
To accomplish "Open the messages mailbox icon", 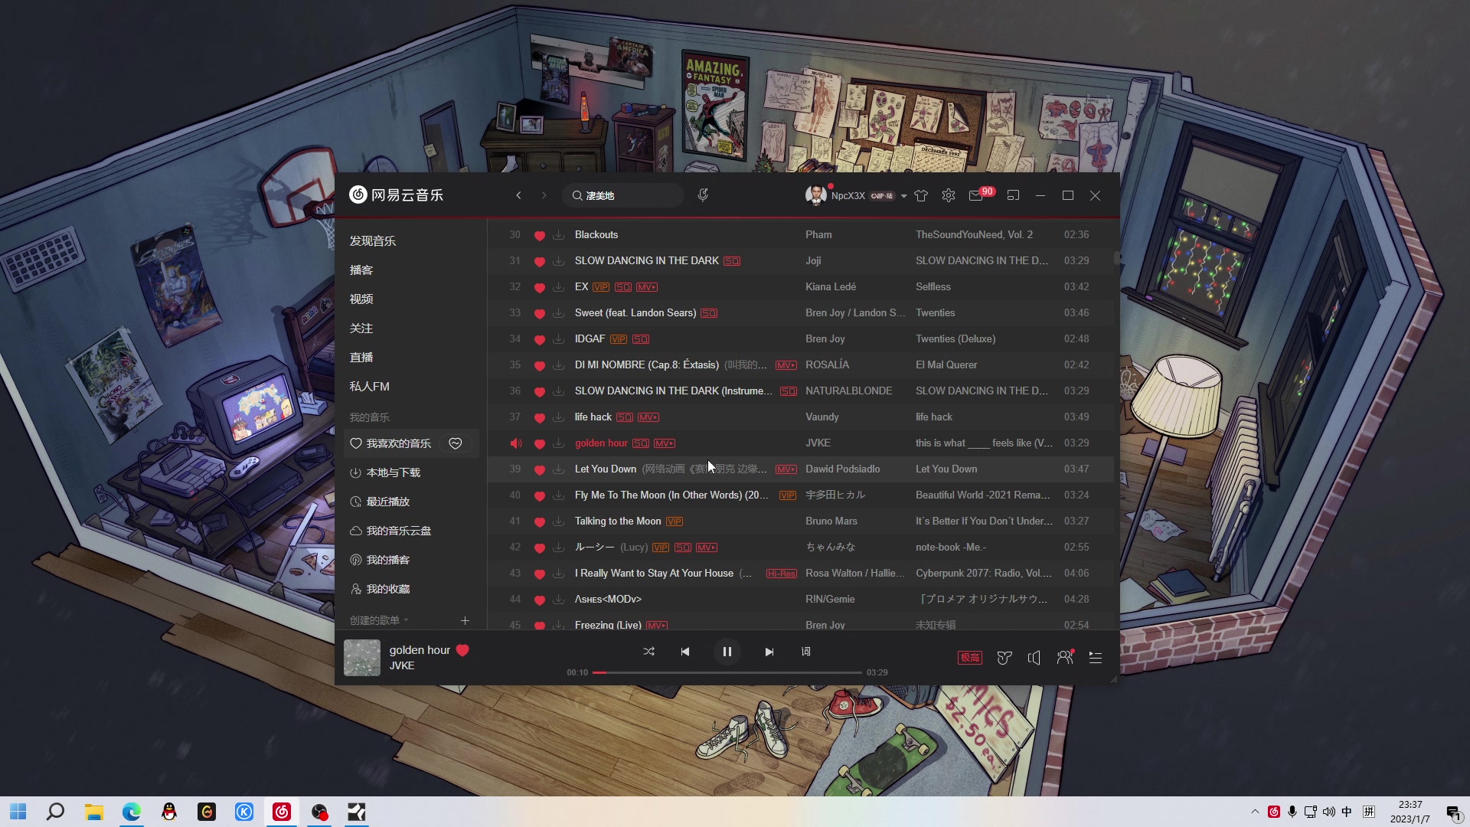I will pos(975,195).
